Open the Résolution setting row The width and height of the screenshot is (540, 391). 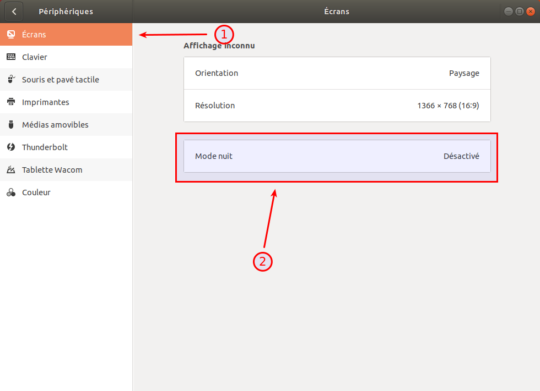pos(337,106)
